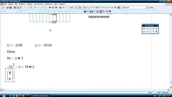Insert the less-than-or-equal operator
Viewport: 172px width, 97px height.
[153, 29]
